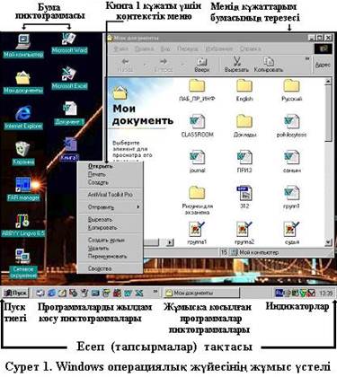
Task: Expand hidden toolbar buttons chevron before Адрес
Action: tap(307, 59)
